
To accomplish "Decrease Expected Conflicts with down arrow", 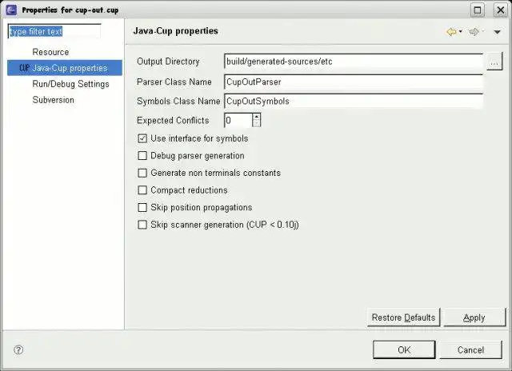I will (x=257, y=124).
